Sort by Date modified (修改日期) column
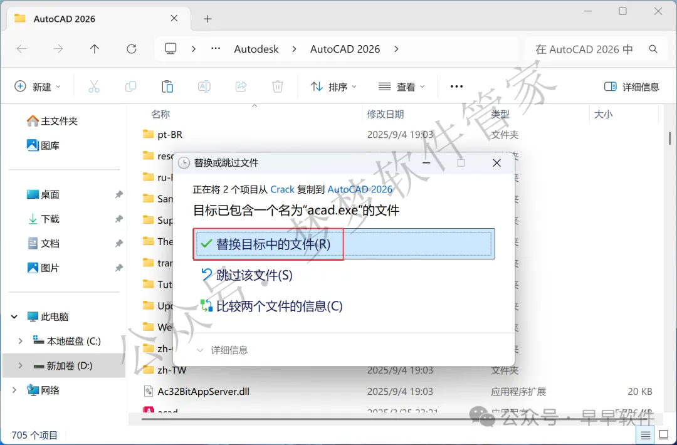677x445 pixels. point(385,114)
